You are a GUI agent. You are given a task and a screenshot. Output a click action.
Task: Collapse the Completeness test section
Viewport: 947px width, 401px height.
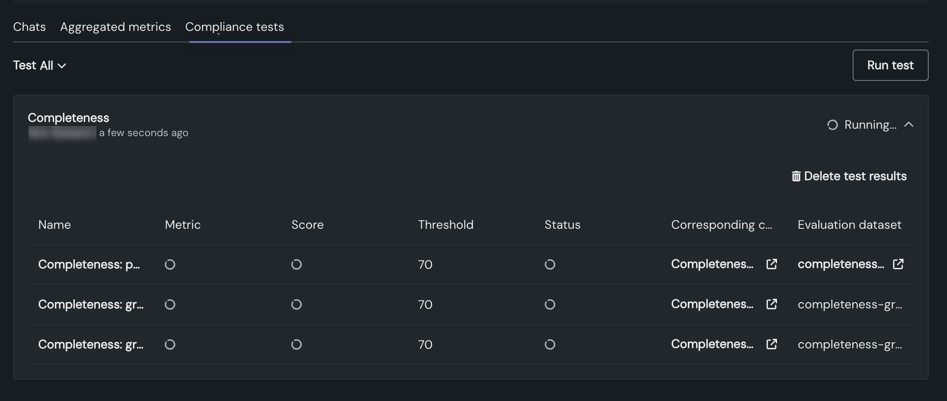tap(909, 125)
